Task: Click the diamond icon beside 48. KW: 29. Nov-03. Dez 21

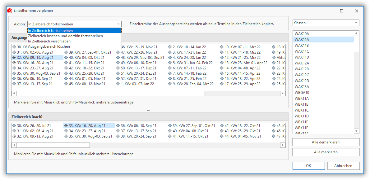Action: [118, 58]
